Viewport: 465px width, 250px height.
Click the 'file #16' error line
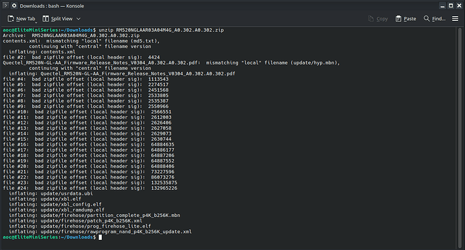(89, 144)
